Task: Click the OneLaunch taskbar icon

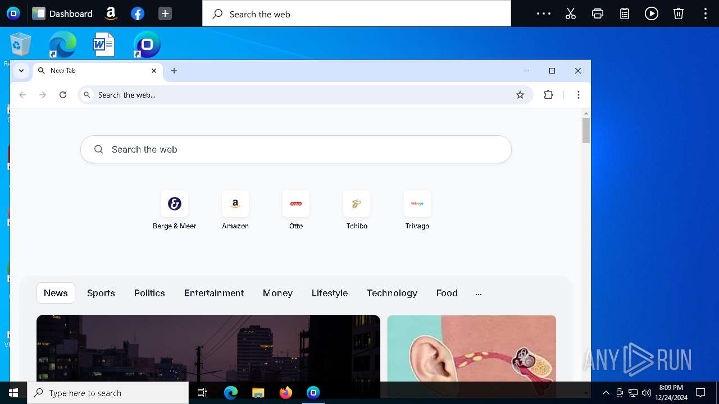Action: 313,393
